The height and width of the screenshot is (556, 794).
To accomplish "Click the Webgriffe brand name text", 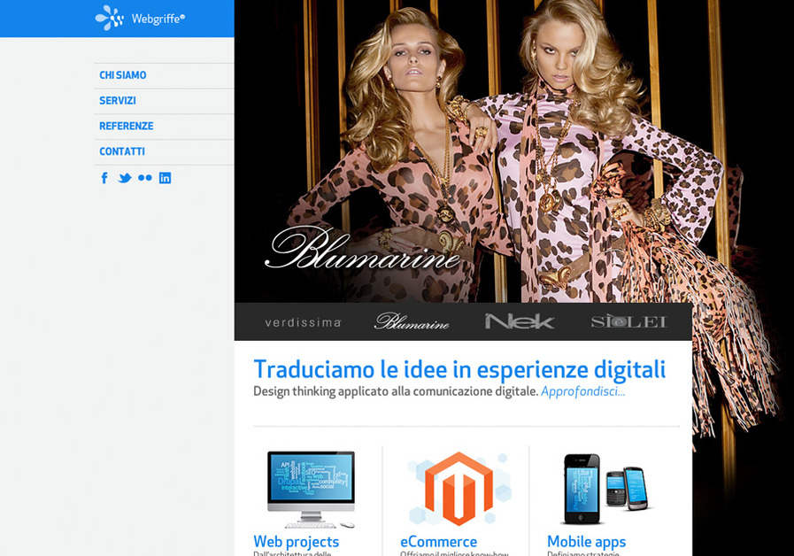I will 158,19.
